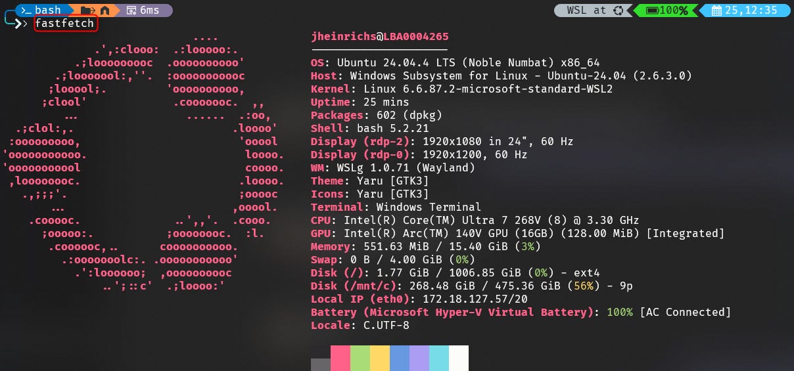The width and height of the screenshot is (794, 371).
Task: Click the circular distro icon after WSL at
Action: [x=617, y=10]
